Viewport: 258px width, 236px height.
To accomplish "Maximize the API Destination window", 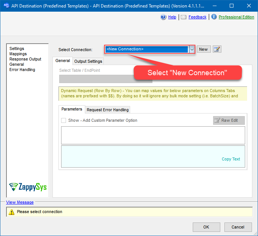I will coord(232,6).
